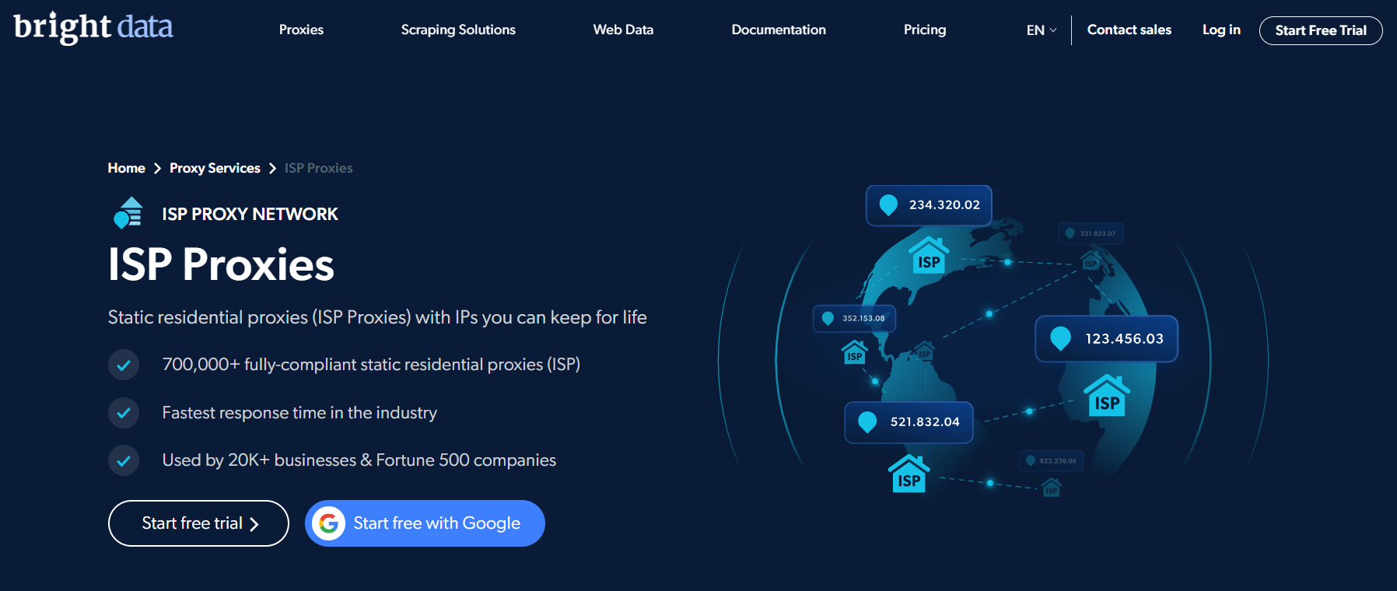The image size is (1397, 591).
Task: Click the Contact sales link
Action: click(1129, 30)
